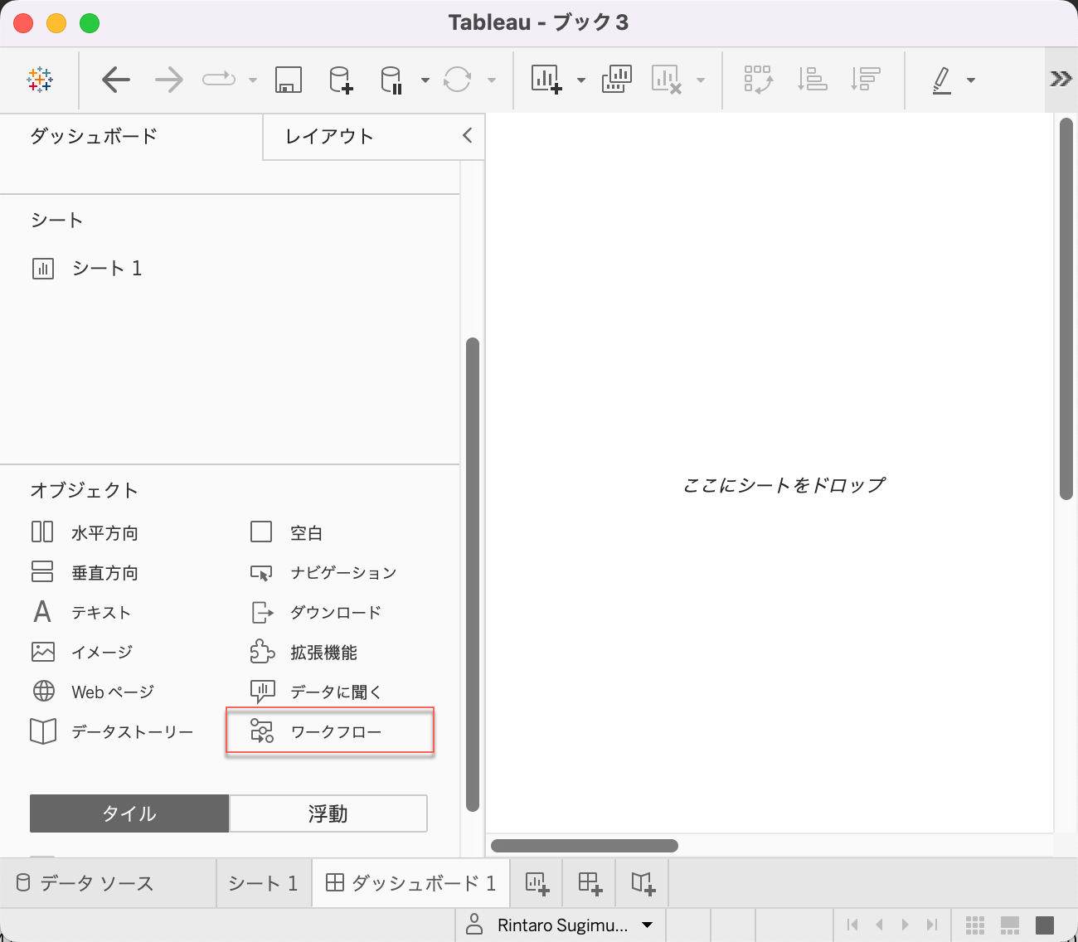Click the sort descending icon
Image resolution: width=1078 pixels, height=942 pixels.
pos(865,80)
